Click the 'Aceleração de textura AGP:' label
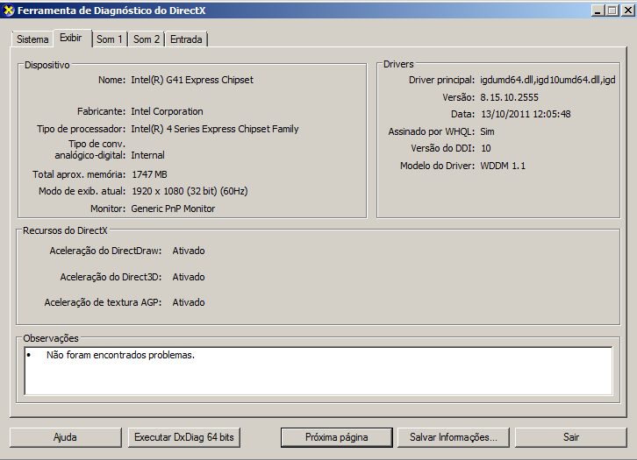The image size is (637, 460). point(104,302)
